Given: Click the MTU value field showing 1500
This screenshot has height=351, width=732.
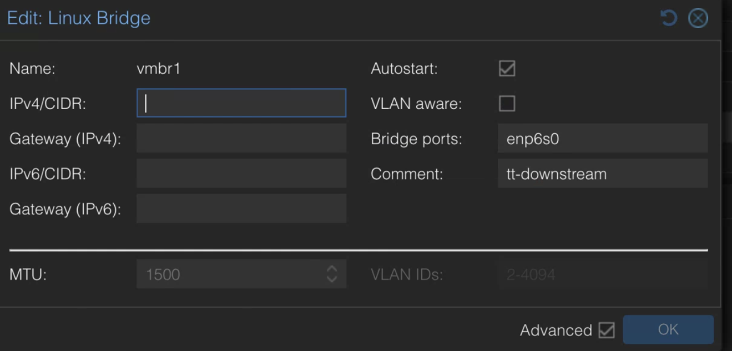Looking at the screenshot, I should pyautogui.click(x=230, y=274).
